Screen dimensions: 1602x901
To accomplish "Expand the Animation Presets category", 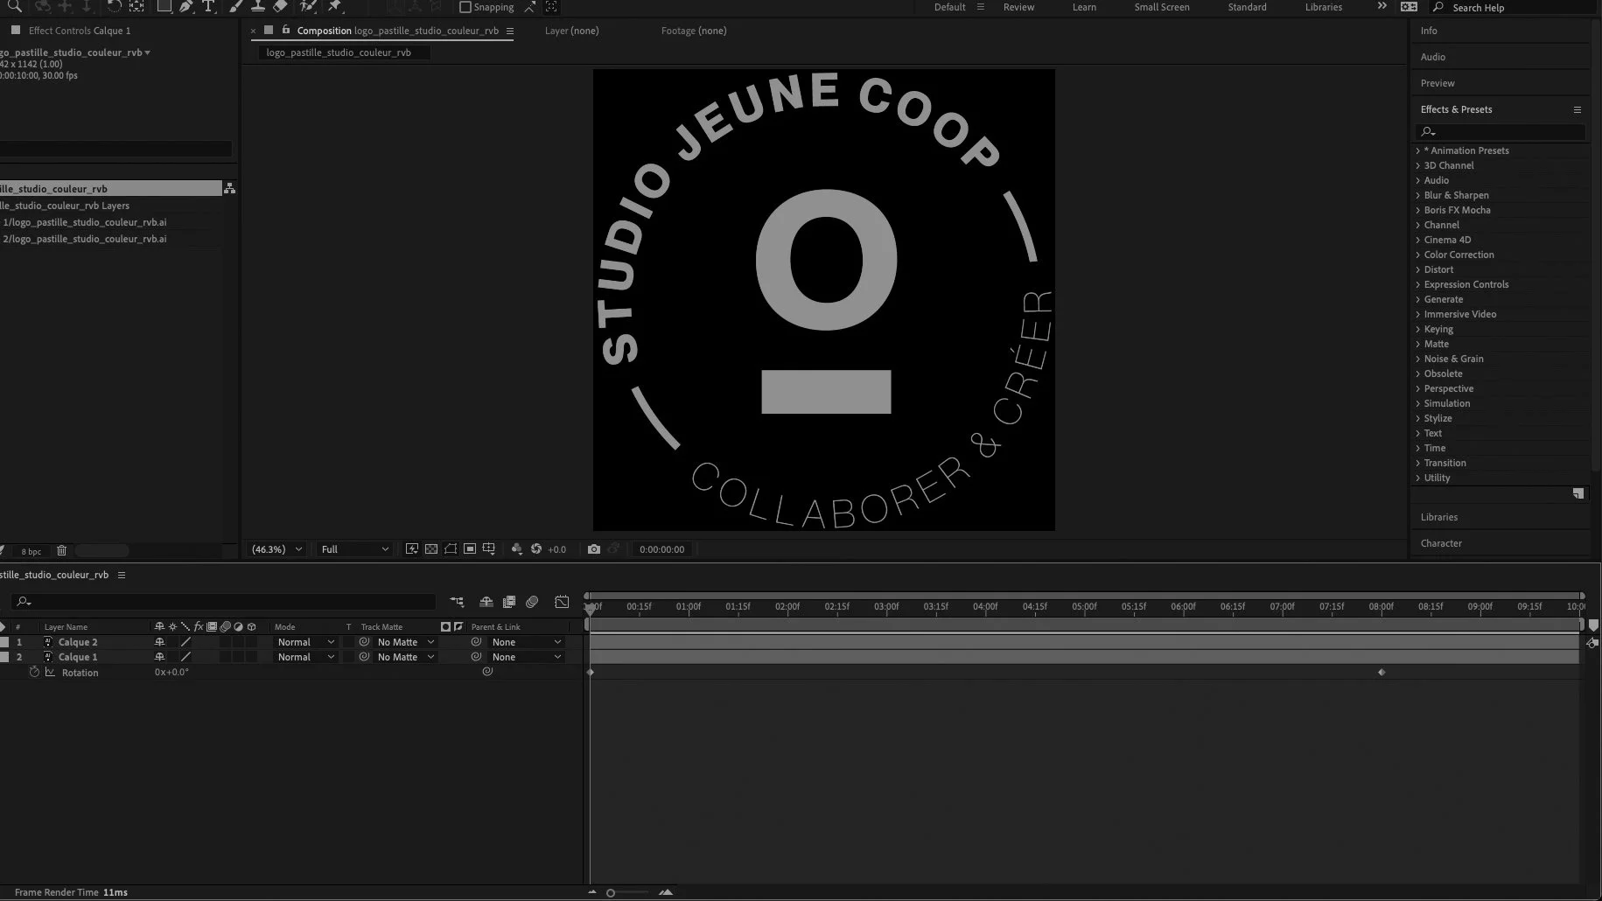I will coord(1418,150).
